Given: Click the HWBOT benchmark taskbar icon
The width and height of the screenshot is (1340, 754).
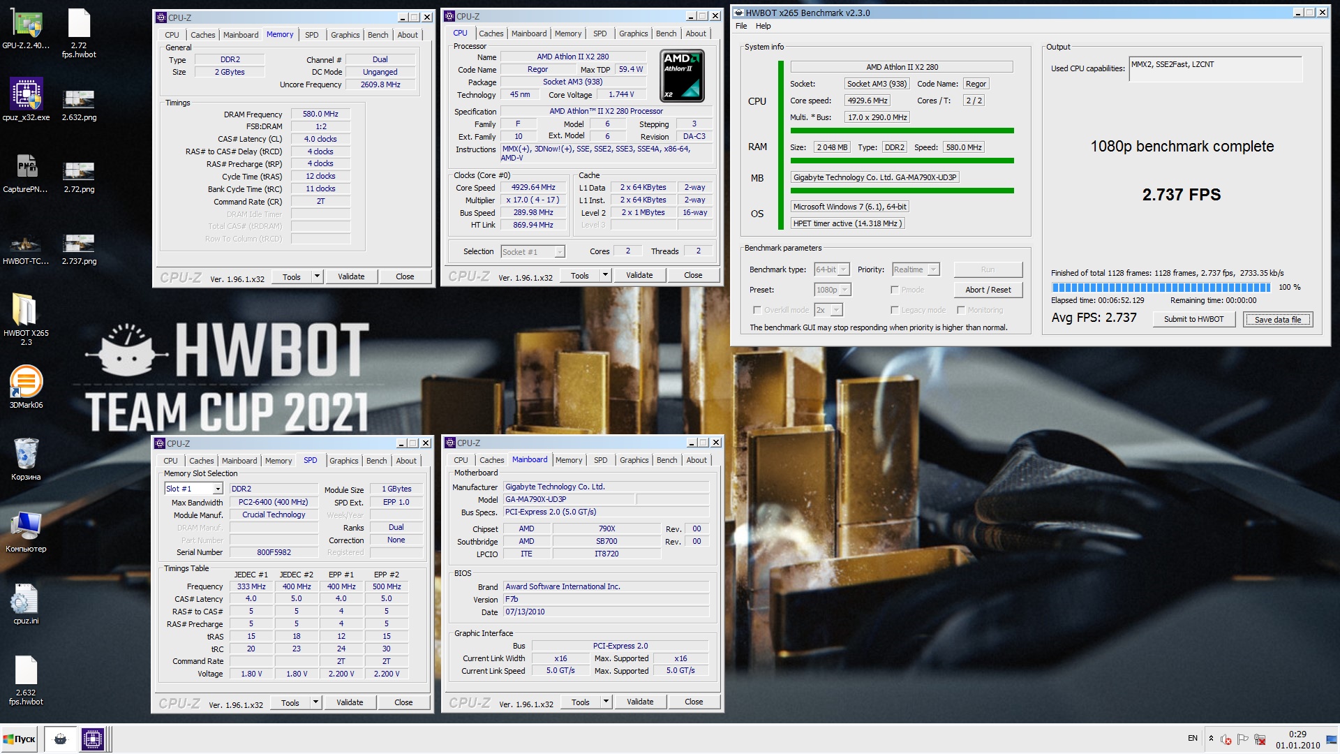Looking at the screenshot, I should tap(60, 739).
